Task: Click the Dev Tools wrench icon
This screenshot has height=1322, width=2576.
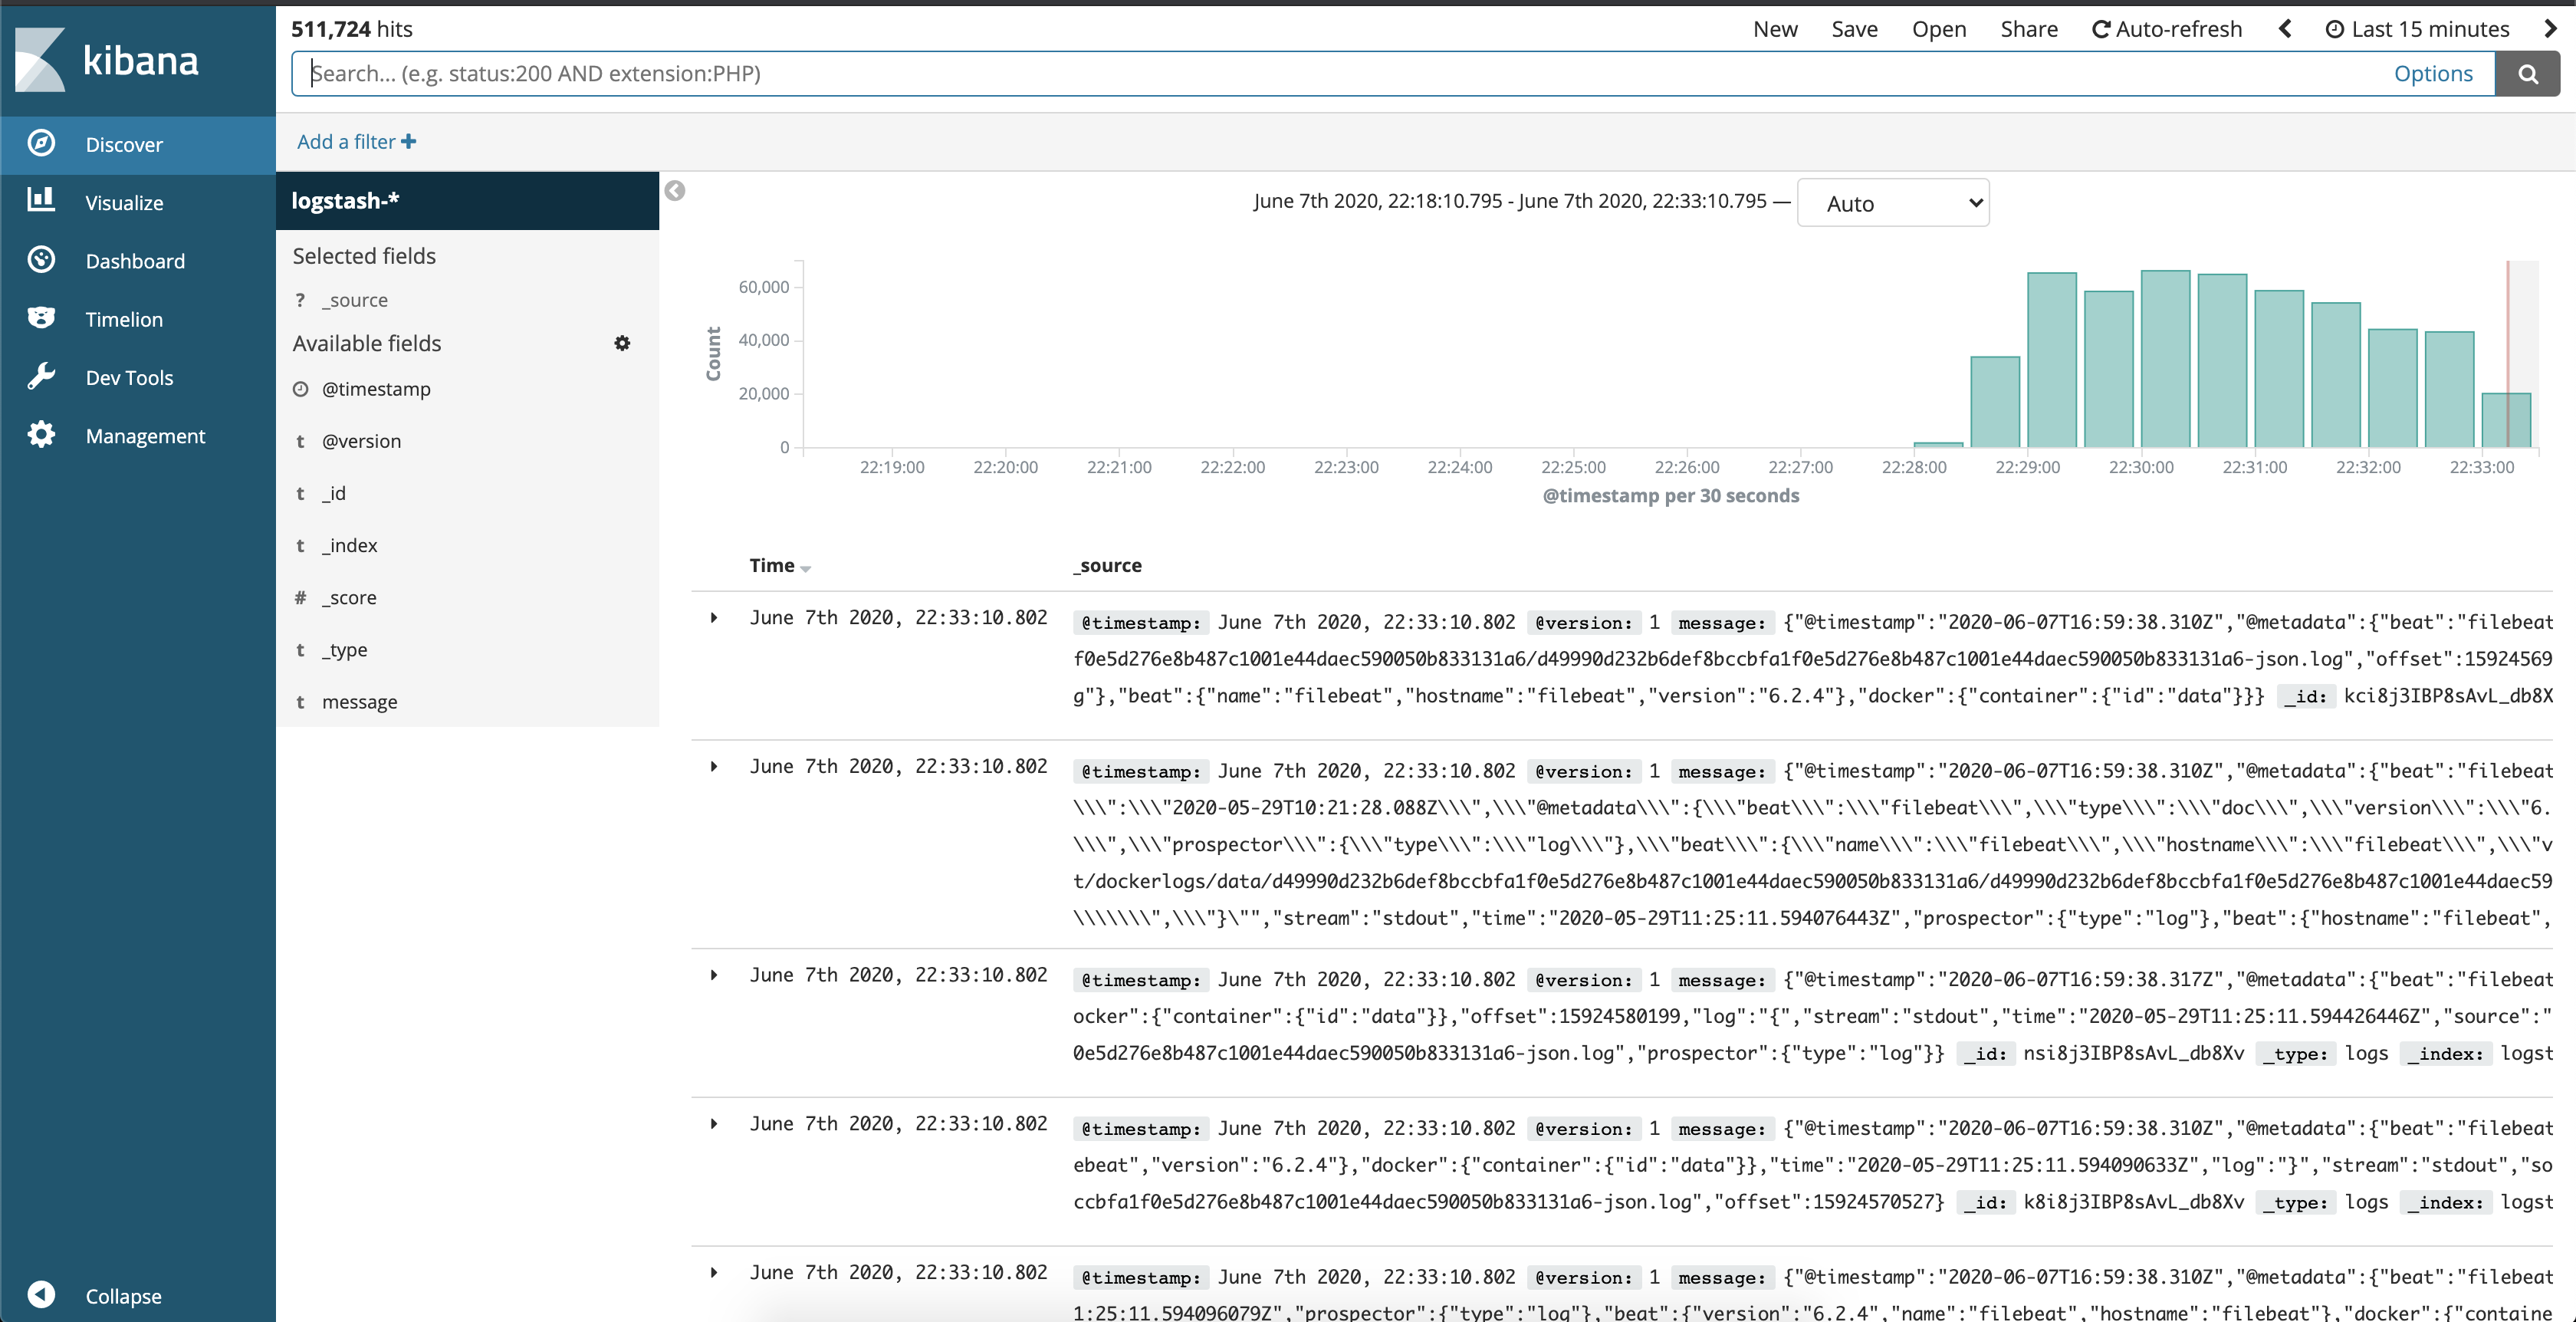Action: point(41,376)
